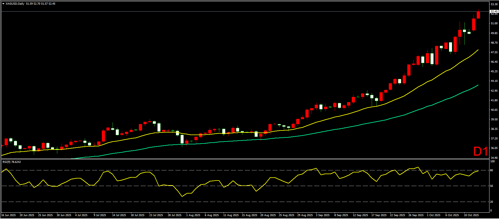This screenshot has width=499, height=219.
Task: Click the RSI 80 level scale label
Action: click(x=492, y=170)
